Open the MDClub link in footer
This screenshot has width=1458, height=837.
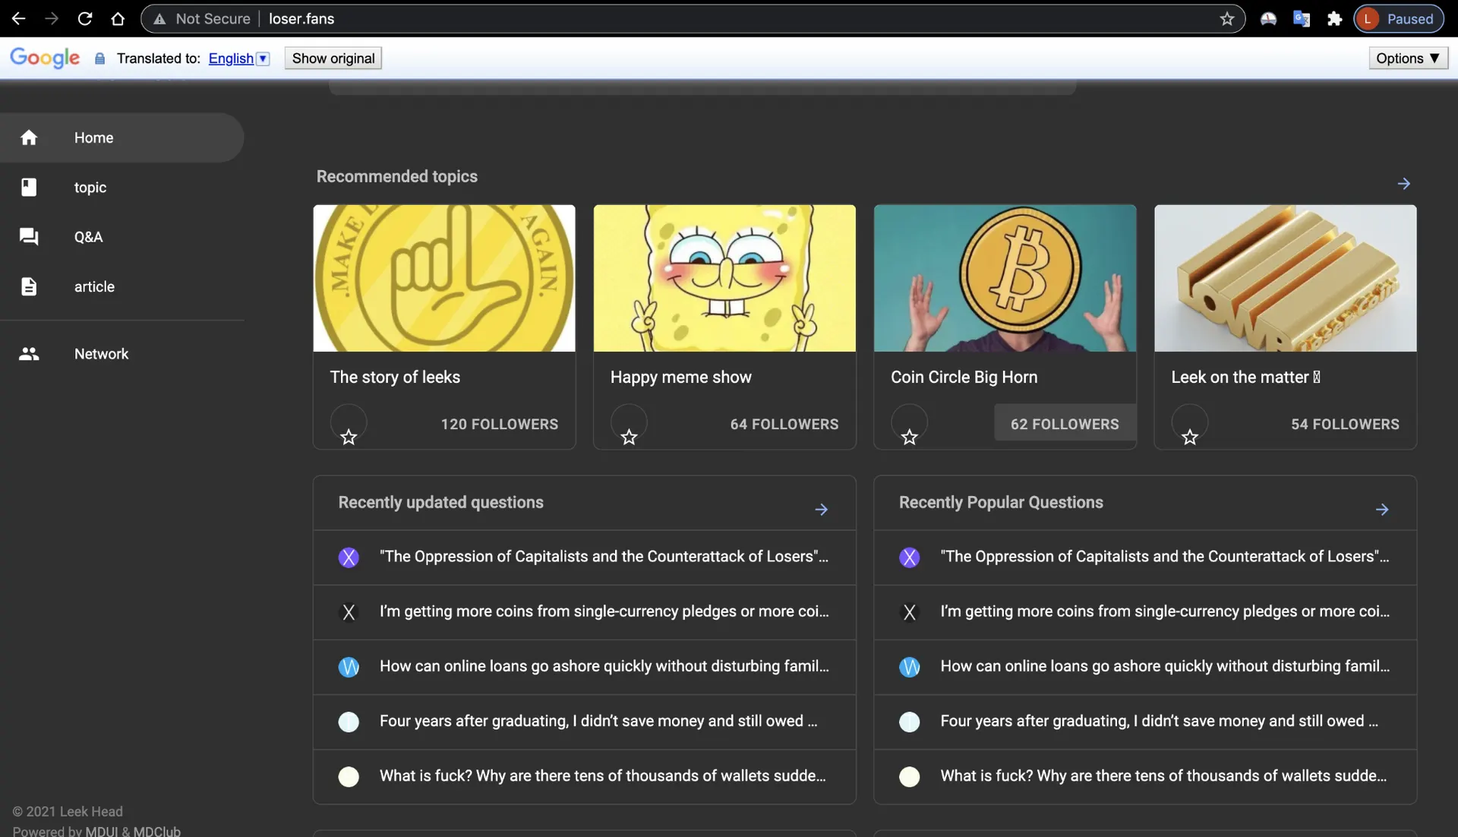coord(157,831)
